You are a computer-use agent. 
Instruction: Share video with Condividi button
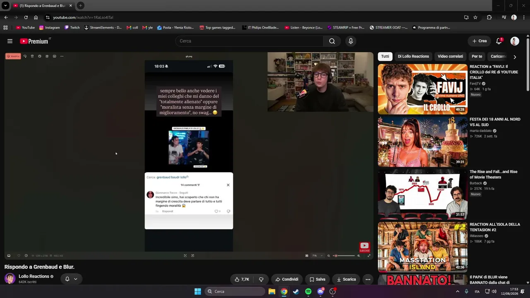[287, 279]
